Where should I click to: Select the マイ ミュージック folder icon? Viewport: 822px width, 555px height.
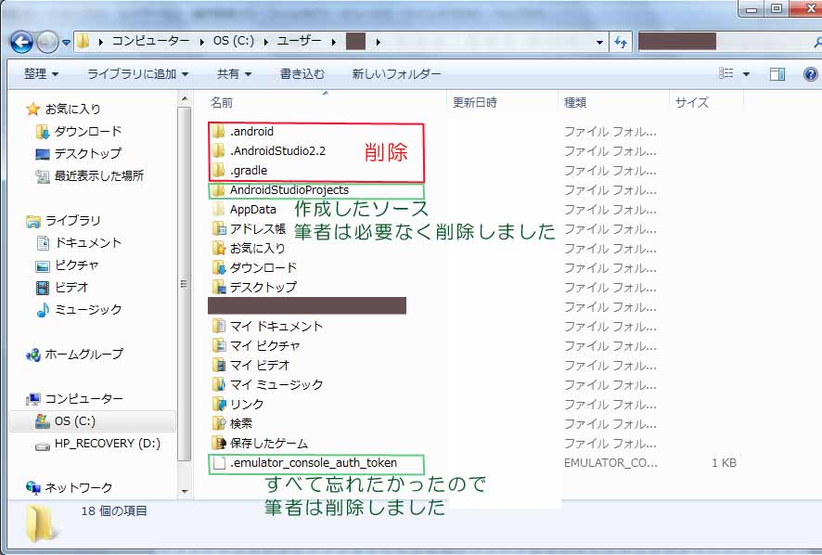(x=219, y=384)
